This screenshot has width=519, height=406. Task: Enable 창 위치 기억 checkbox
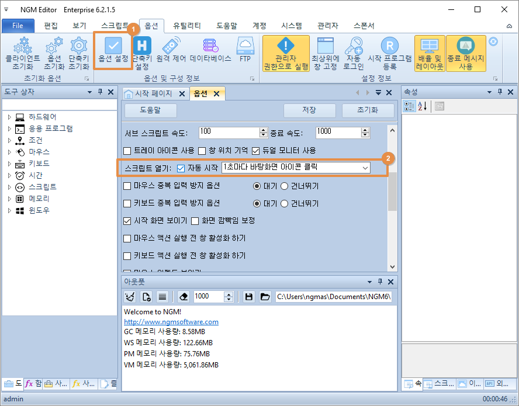(202, 151)
